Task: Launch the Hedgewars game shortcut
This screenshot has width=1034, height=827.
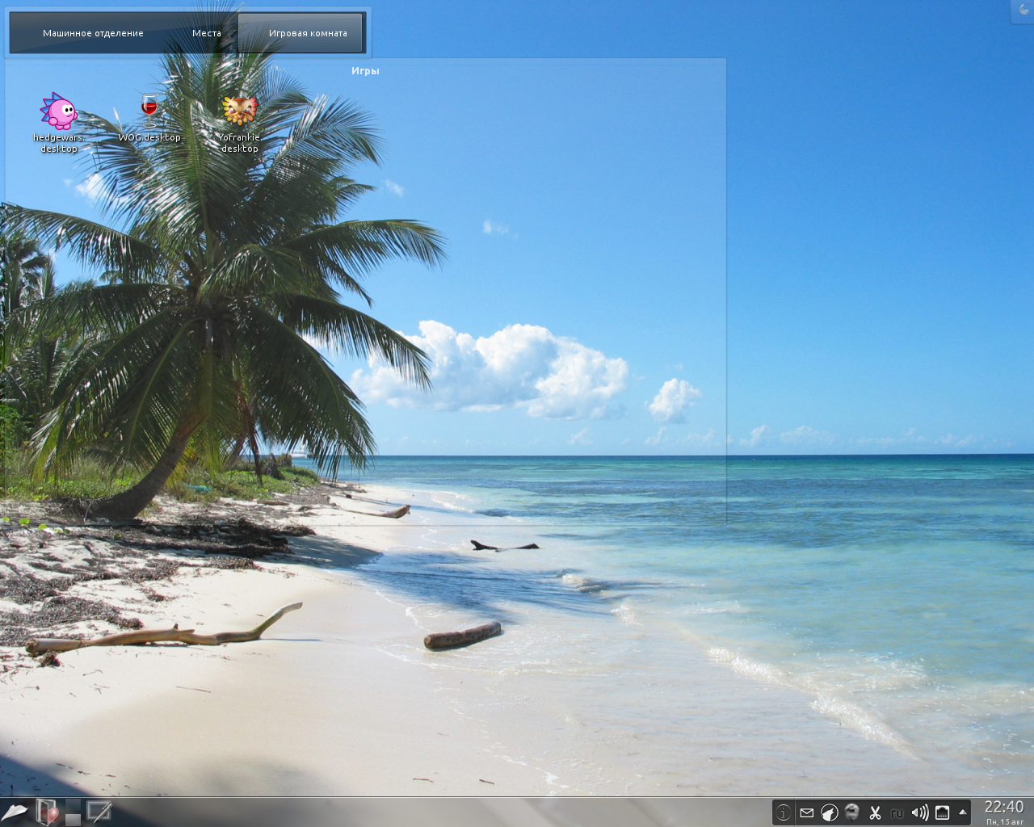Action: (59, 112)
